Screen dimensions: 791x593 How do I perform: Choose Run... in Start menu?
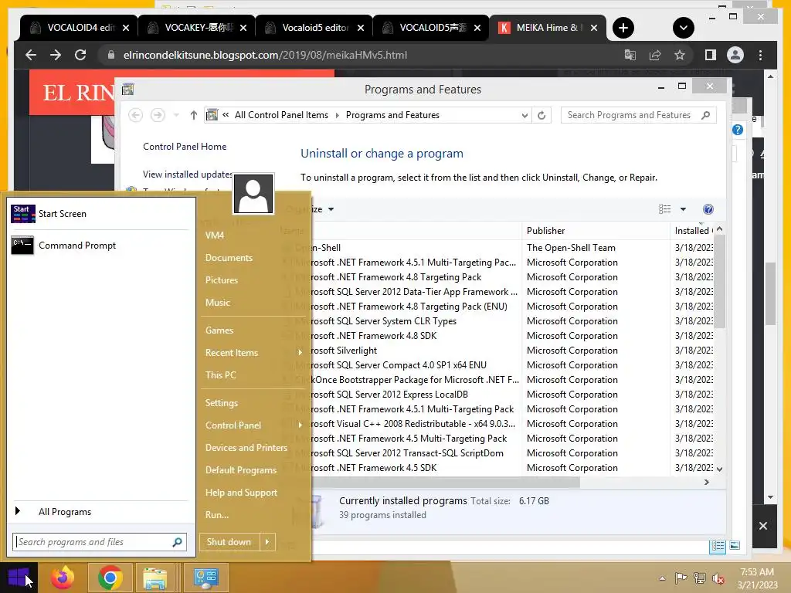tap(217, 515)
